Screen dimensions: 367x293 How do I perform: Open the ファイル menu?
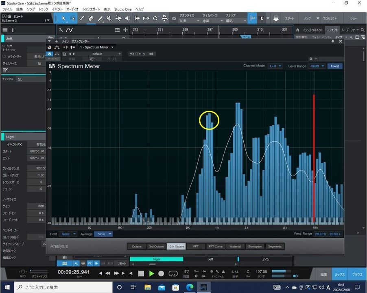click(x=7, y=9)
